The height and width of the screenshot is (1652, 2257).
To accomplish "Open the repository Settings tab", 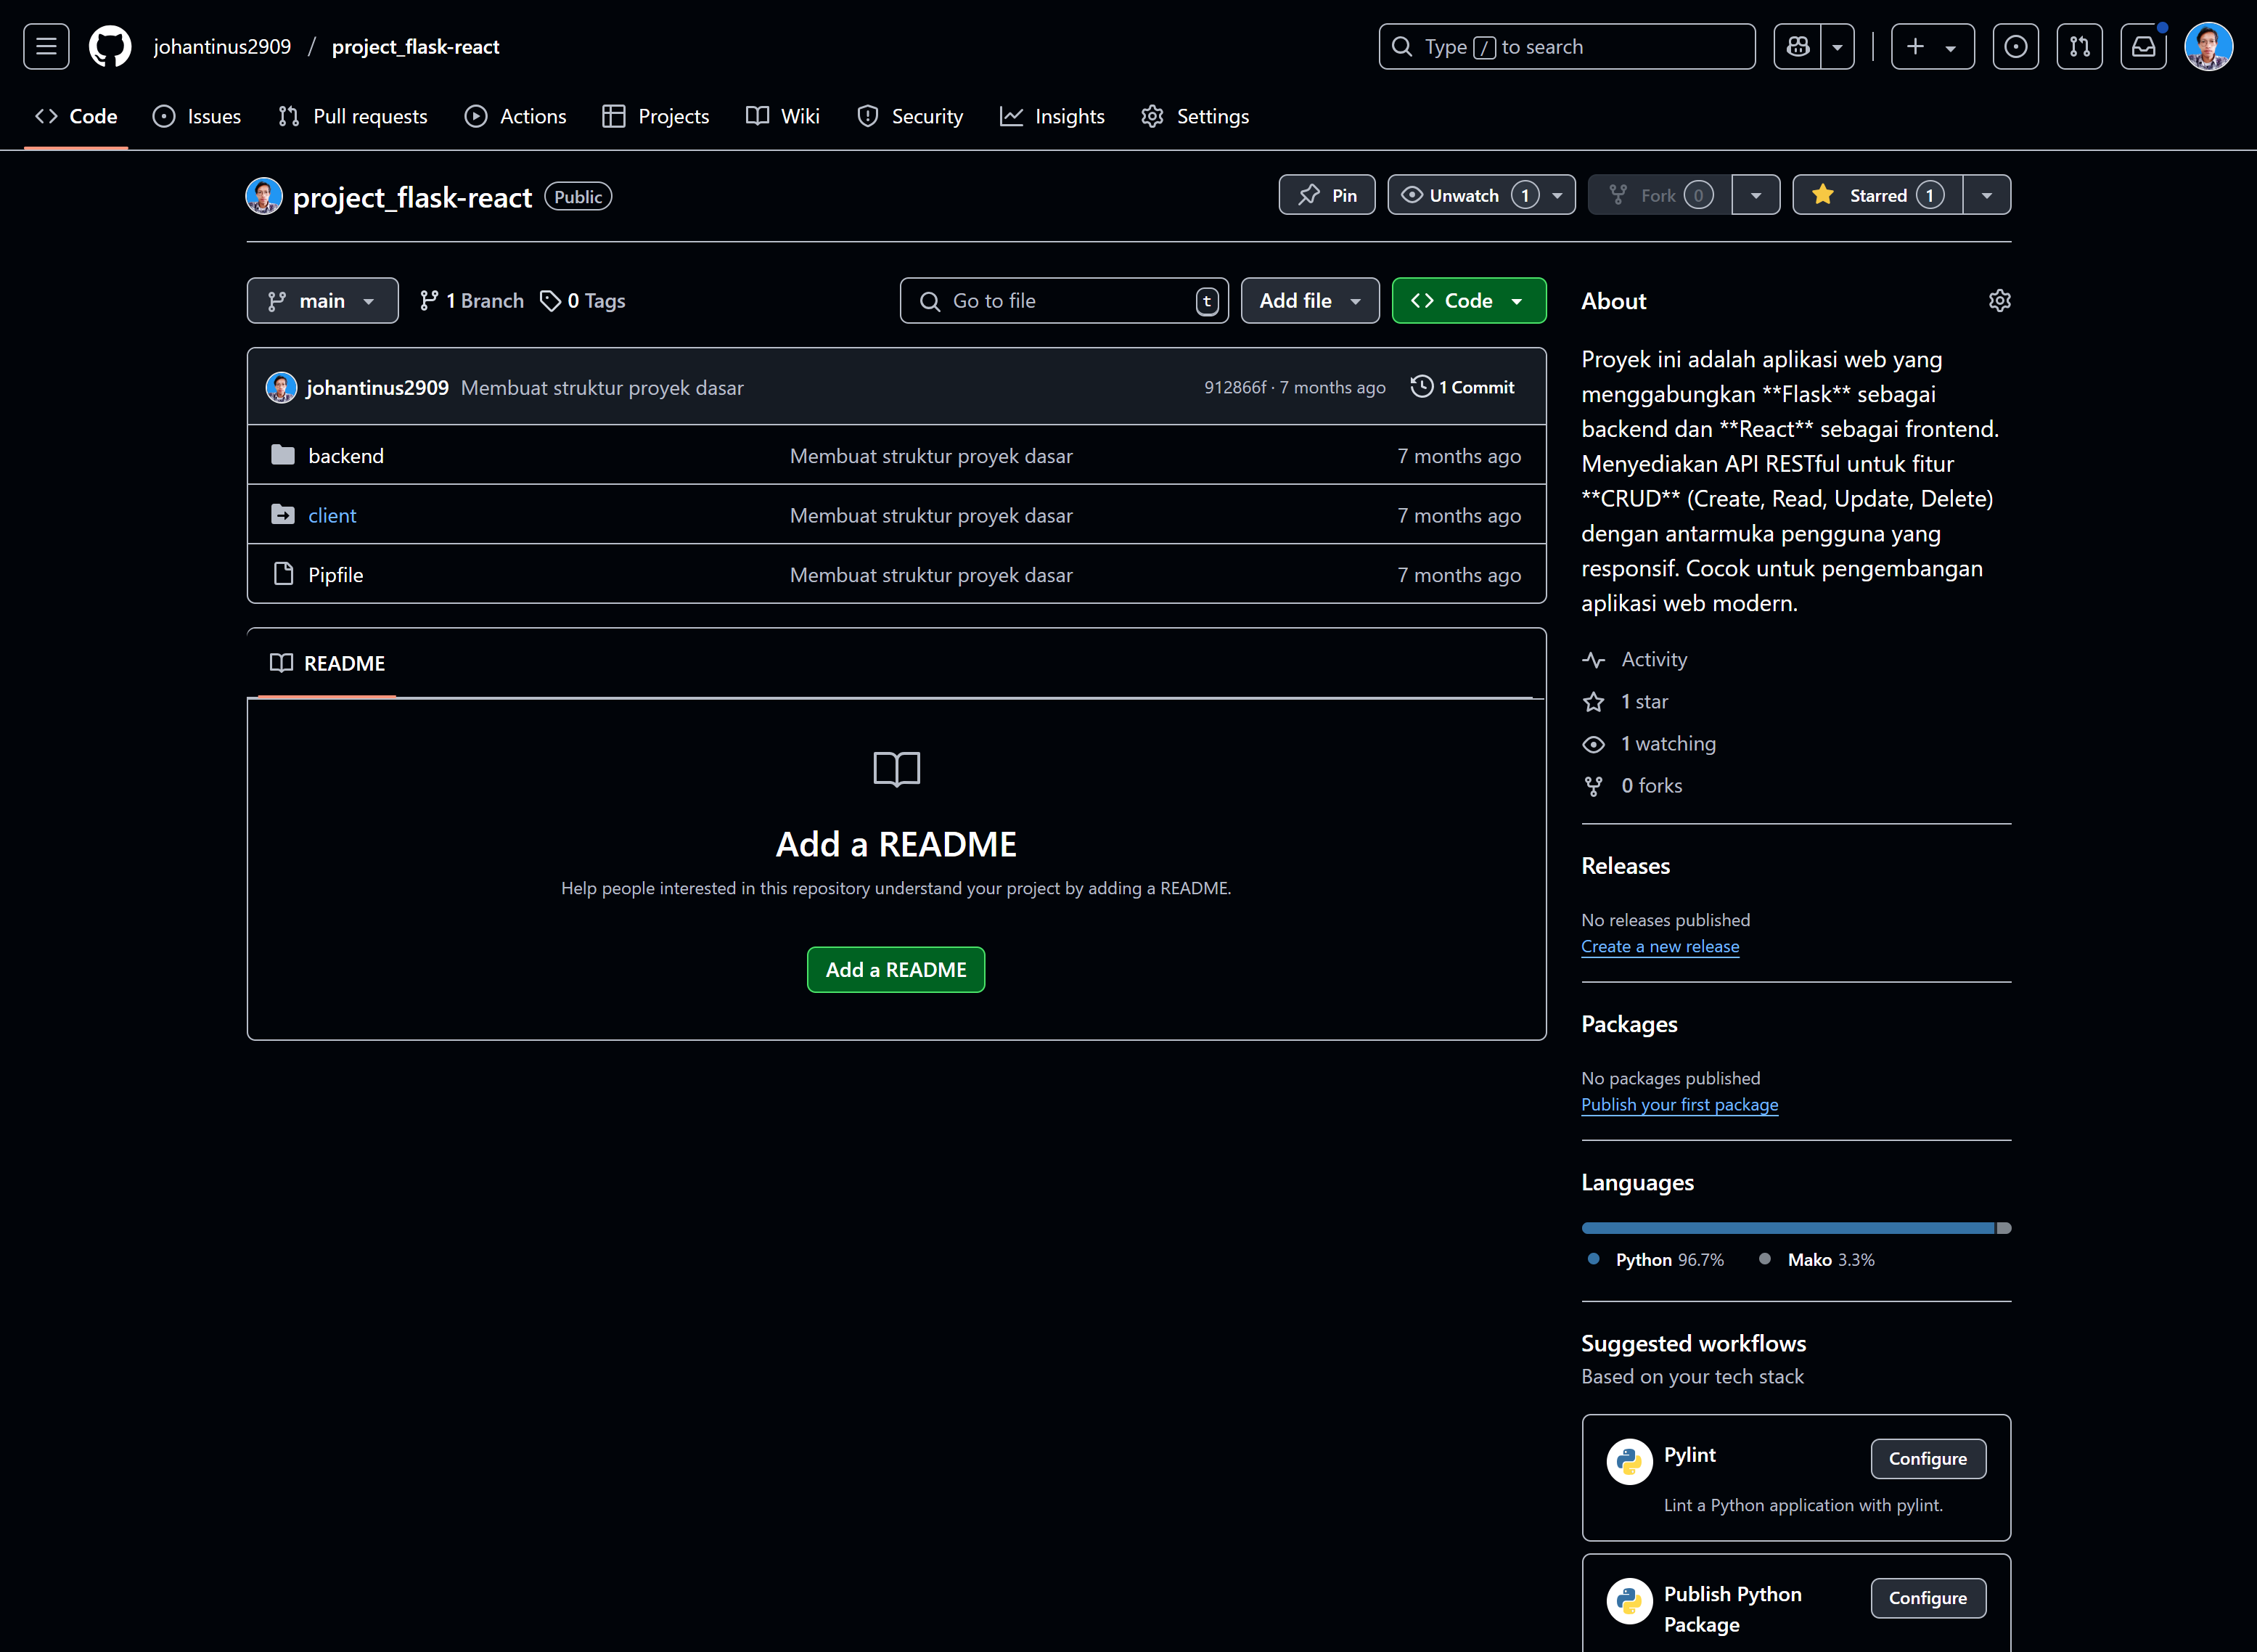I will [x=1195, y=116].
